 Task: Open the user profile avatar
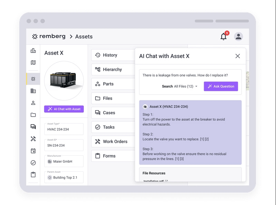coord(238,36)
